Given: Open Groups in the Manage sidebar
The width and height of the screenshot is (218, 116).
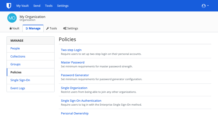Looking at the screenshot, I should [x=31, y=64].
